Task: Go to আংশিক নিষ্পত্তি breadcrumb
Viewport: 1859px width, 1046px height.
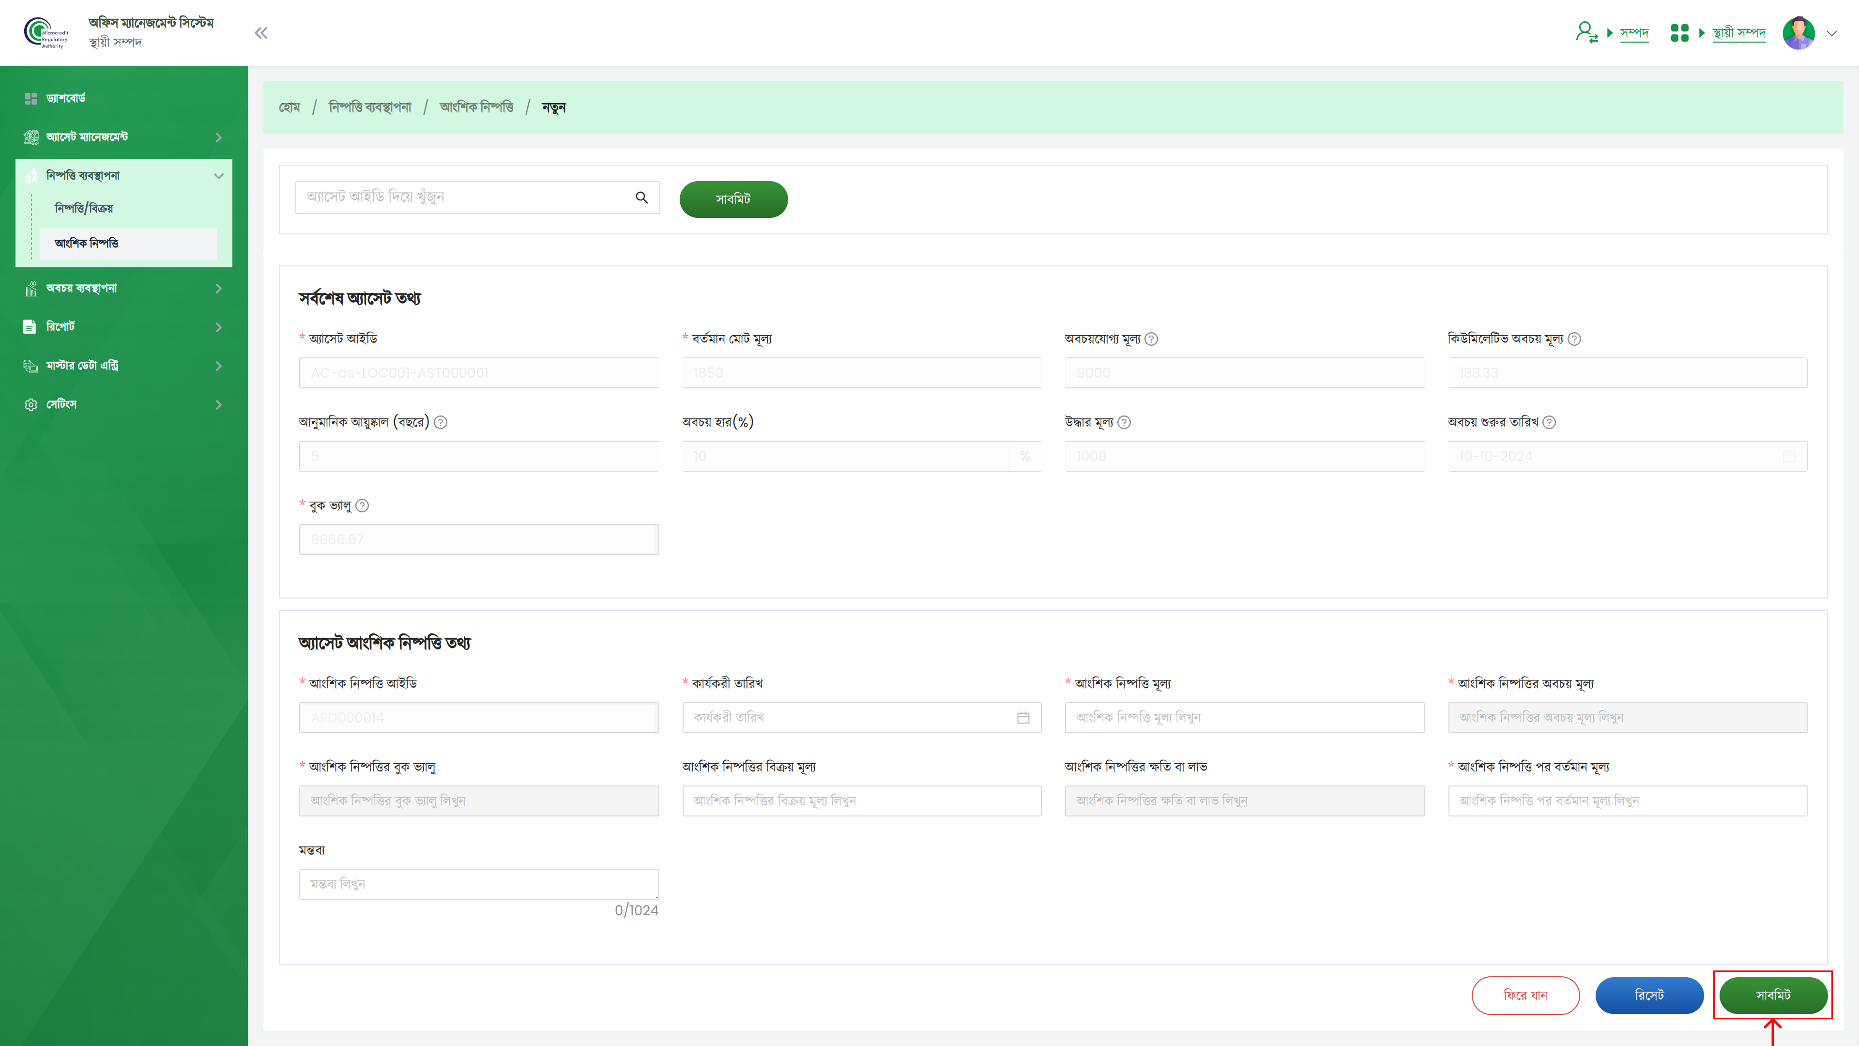Action: pos(476,108)
